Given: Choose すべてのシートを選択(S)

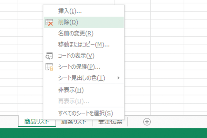Looking at the screenshot, I should tap(84, 113).
